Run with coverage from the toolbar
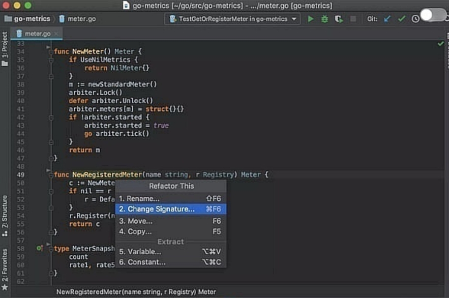This screenshot has height=298, width=449. [x=339, y=19]
